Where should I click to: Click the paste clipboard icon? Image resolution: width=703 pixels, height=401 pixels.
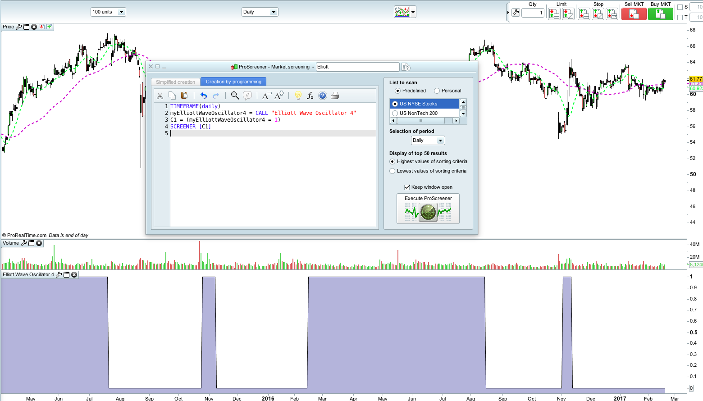pos(184,96)
